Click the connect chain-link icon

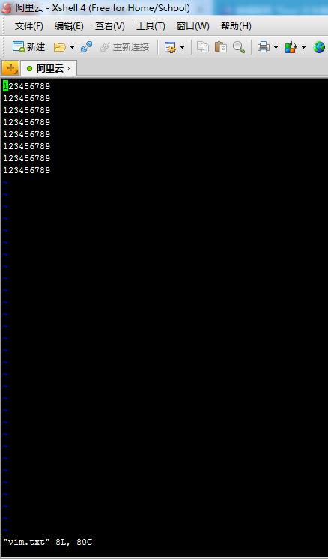(x=86, y=46)
